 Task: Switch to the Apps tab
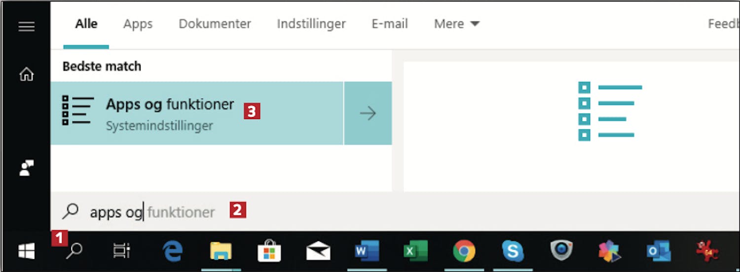point(138,24)
